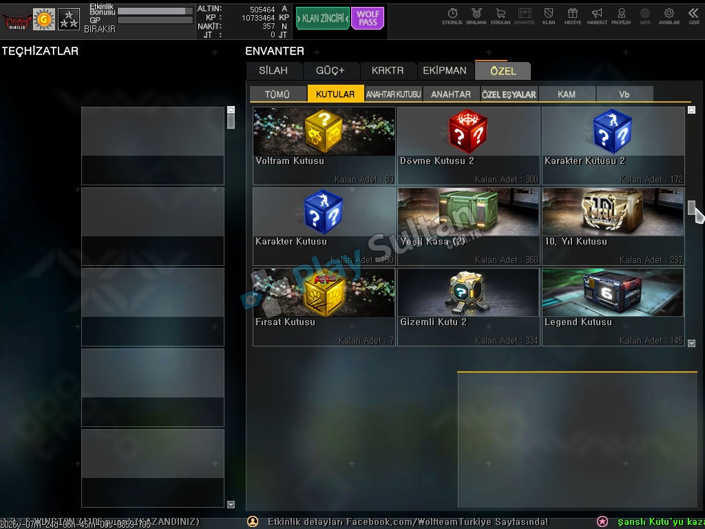Switch to the EKİPMAN inventory tab
This screenshot has height=529, width=705.
point(445,71)
